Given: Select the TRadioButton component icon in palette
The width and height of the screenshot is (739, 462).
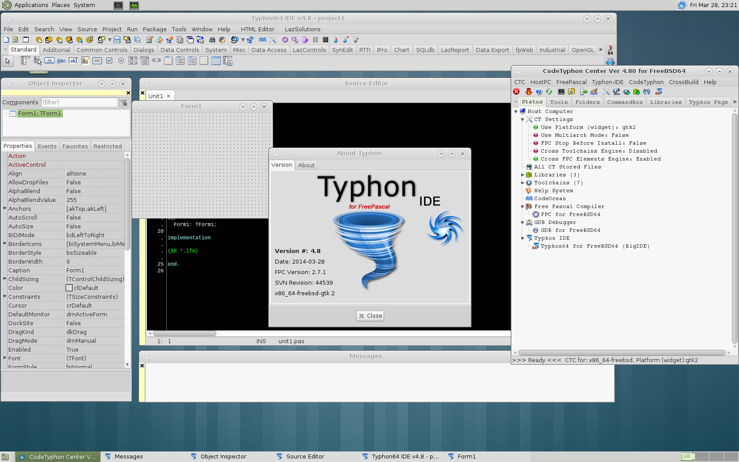Looking at the screenshot, I should [x=121, y=61].
